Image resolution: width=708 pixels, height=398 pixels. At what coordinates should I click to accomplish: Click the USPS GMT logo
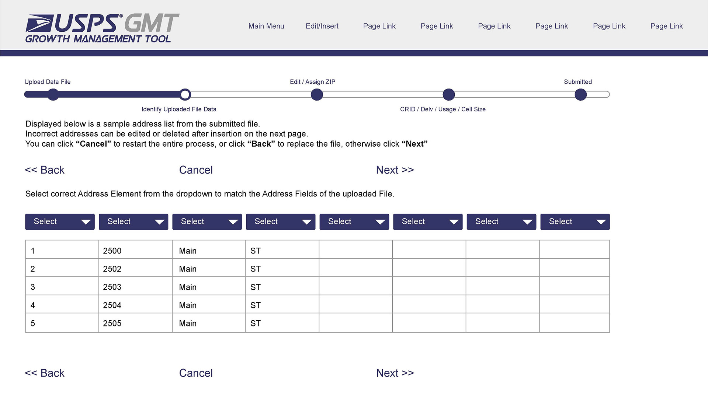[x=102, y=28]
